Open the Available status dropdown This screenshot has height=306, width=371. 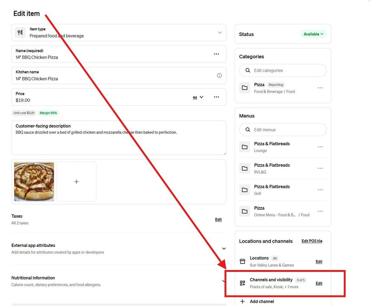tap(313, 34)
